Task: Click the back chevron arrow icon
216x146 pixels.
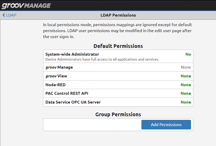Action: 4,15
